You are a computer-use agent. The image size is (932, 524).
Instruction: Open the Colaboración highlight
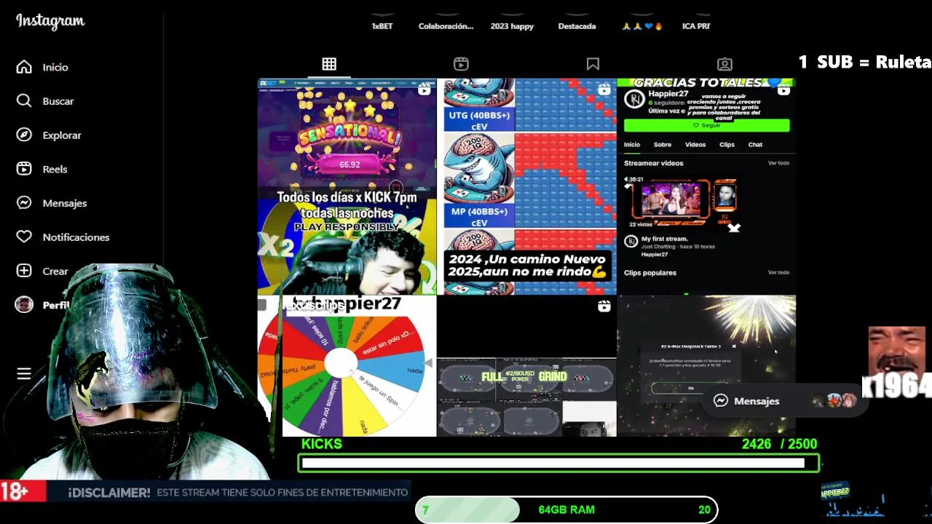coord(446,26)
